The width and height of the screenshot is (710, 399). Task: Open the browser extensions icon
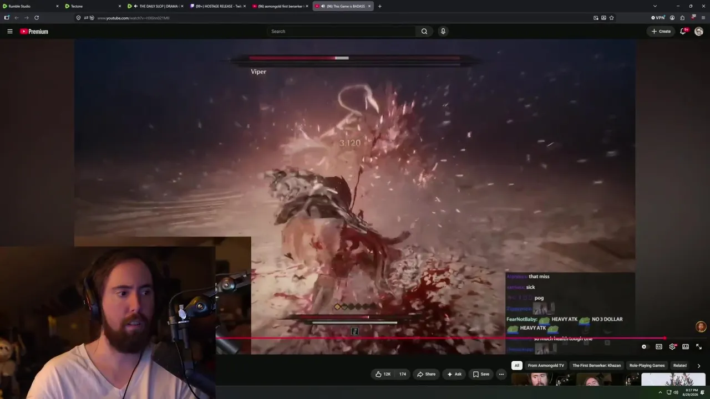click(682, 18)
